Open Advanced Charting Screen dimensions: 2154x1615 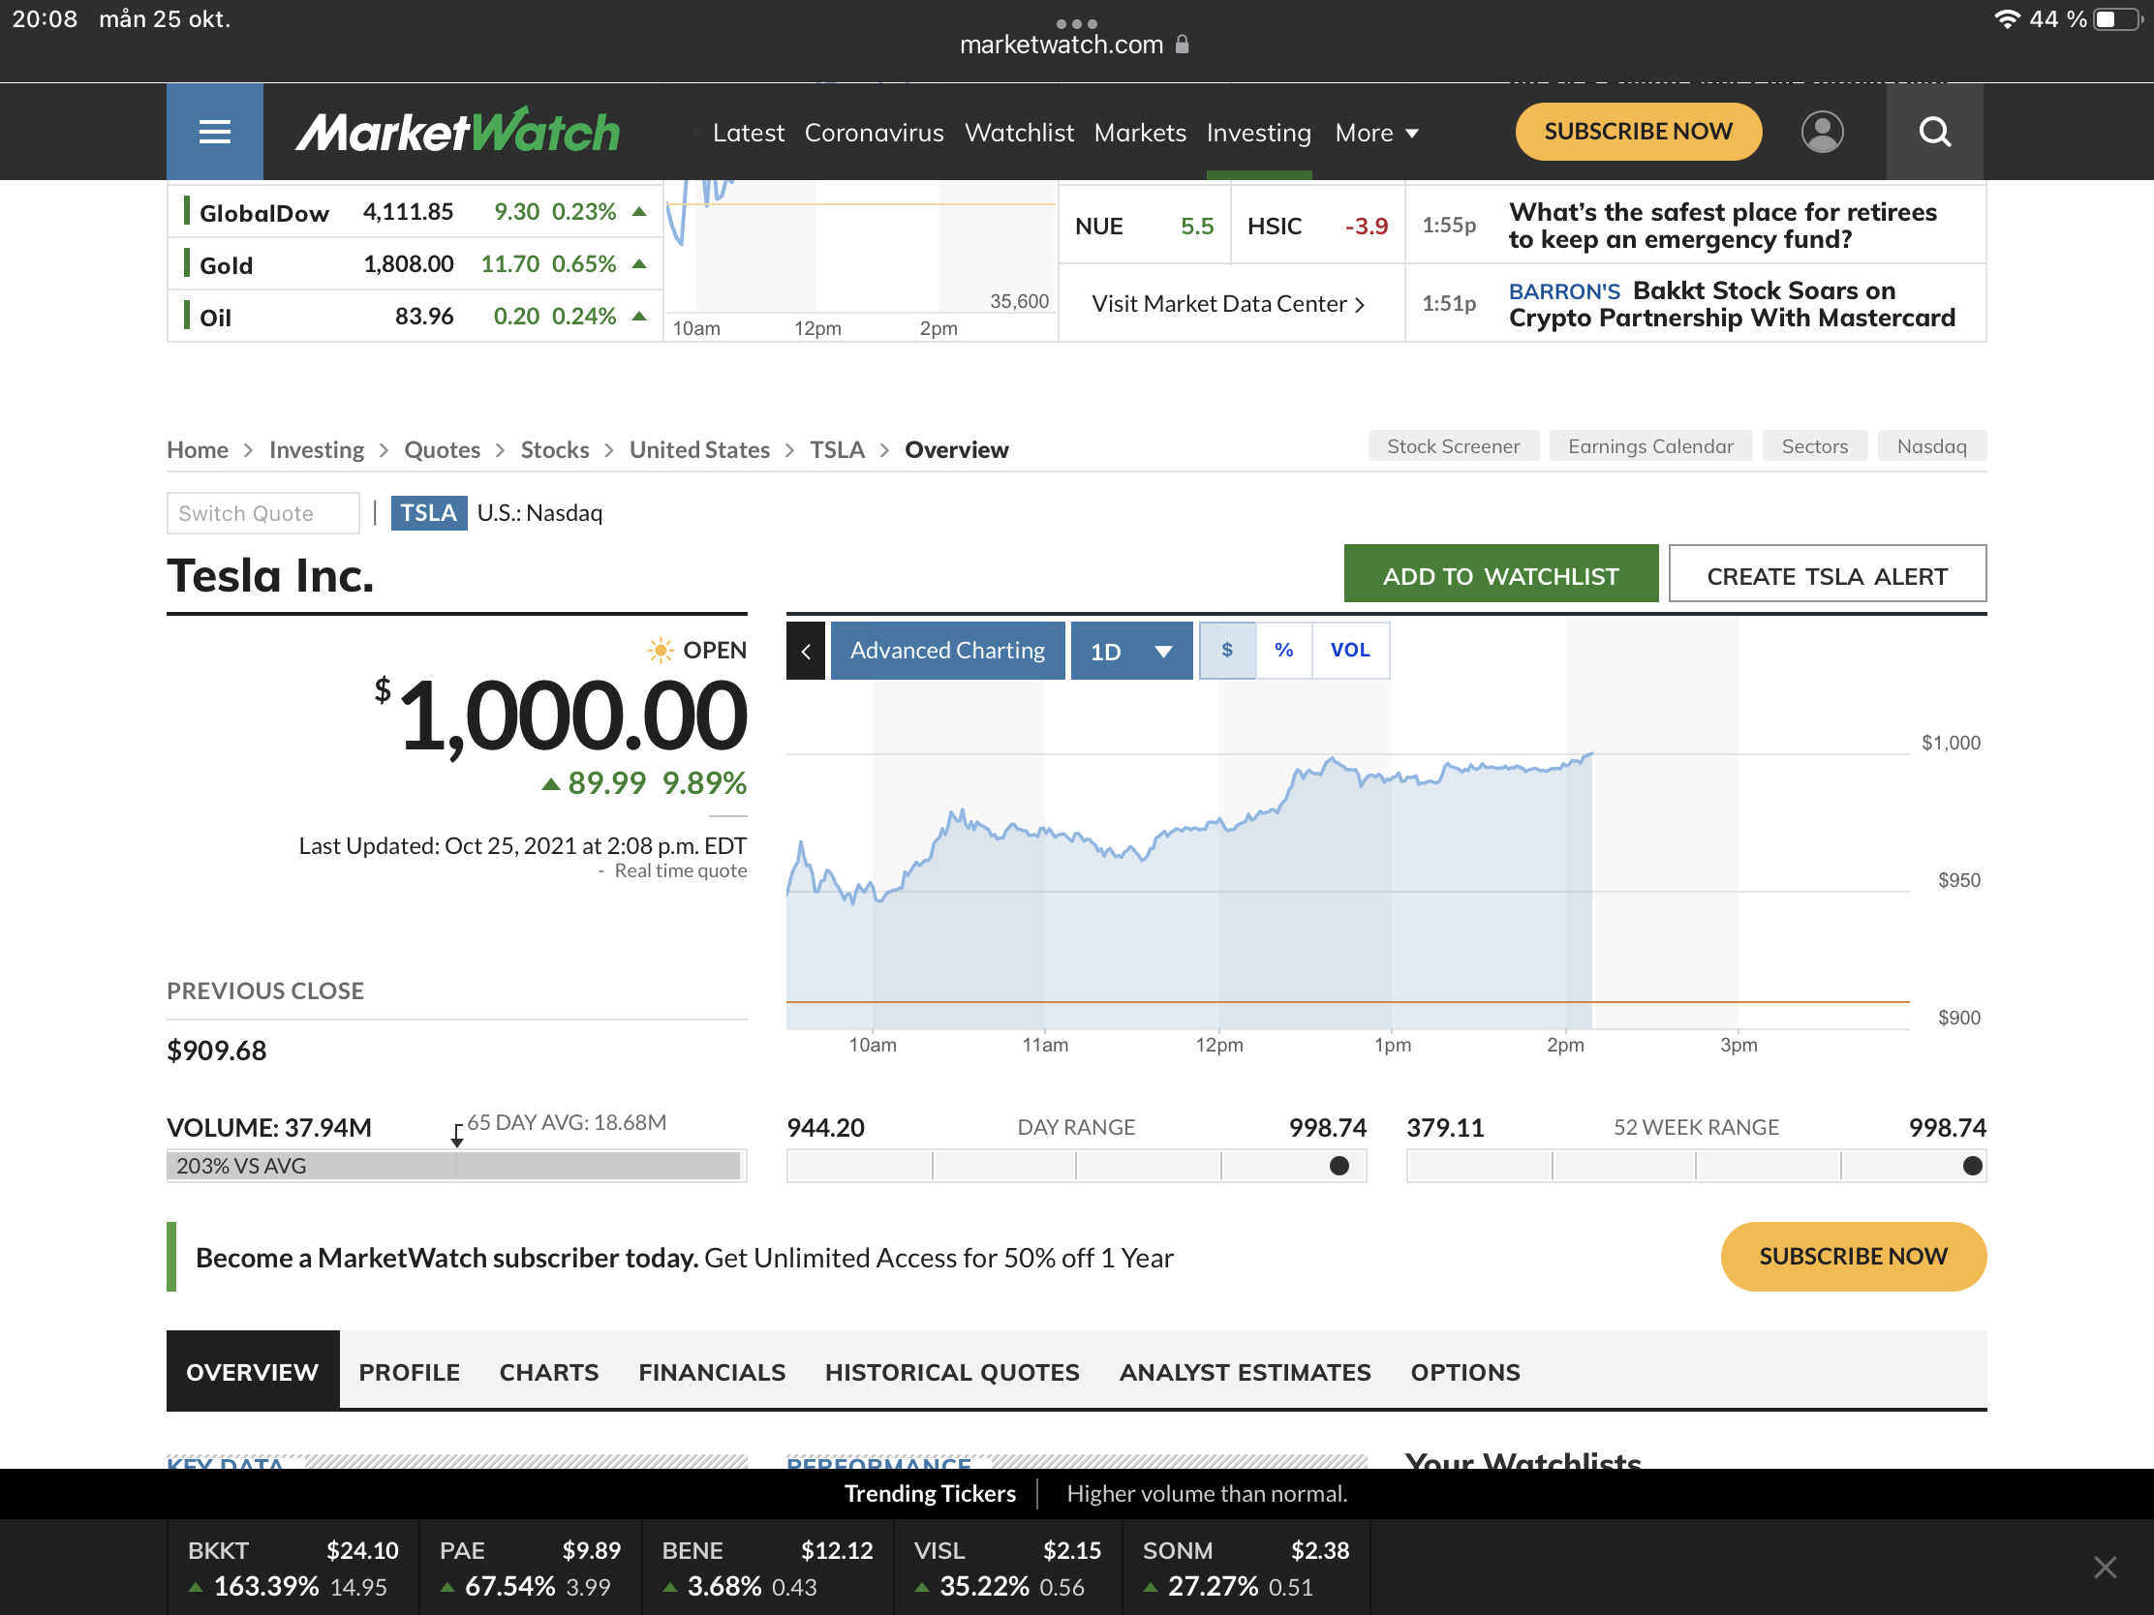click(x=946, y=651)
